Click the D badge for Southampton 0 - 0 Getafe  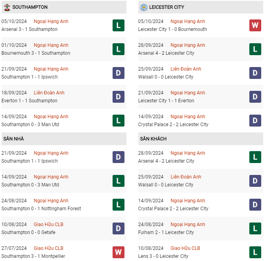[119, 228]
